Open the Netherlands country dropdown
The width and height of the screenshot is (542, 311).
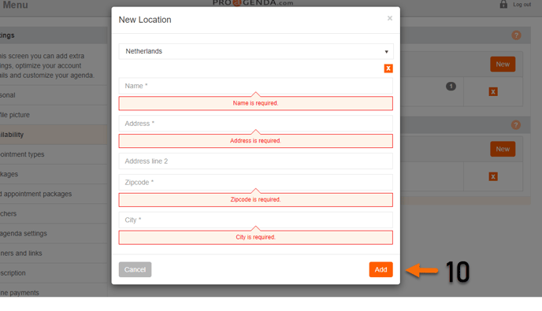pyautogui.click(x=256, y=51)
